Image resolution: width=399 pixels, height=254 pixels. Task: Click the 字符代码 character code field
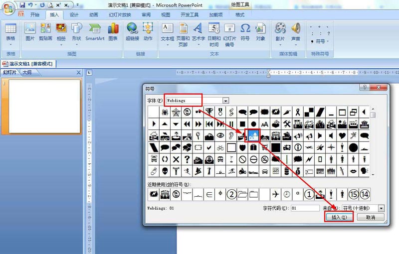[x=305, y=208]
